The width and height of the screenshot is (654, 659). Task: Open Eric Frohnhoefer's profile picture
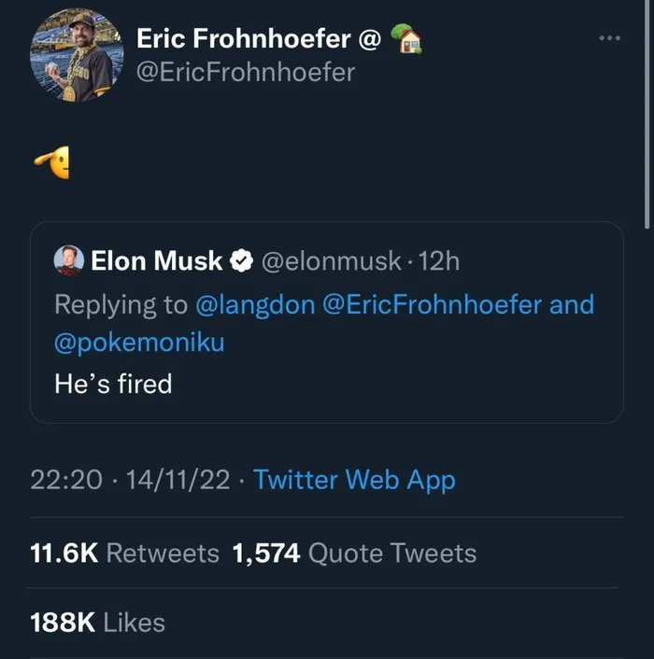point(77,55)
